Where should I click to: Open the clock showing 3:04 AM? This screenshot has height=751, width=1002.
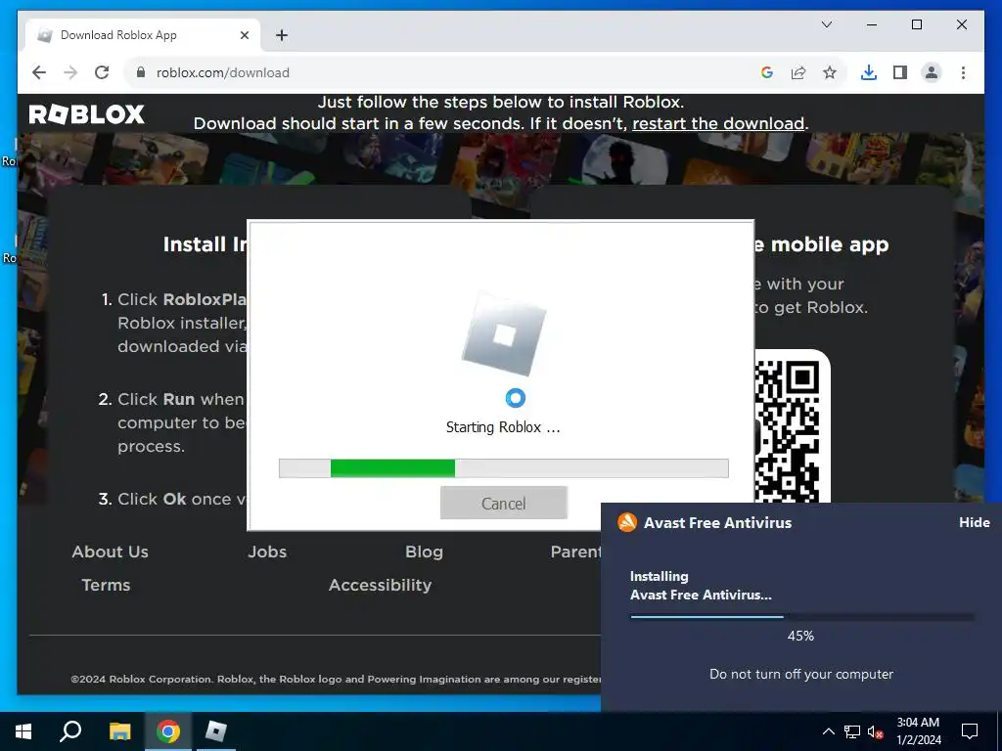(x=918, y=731)
